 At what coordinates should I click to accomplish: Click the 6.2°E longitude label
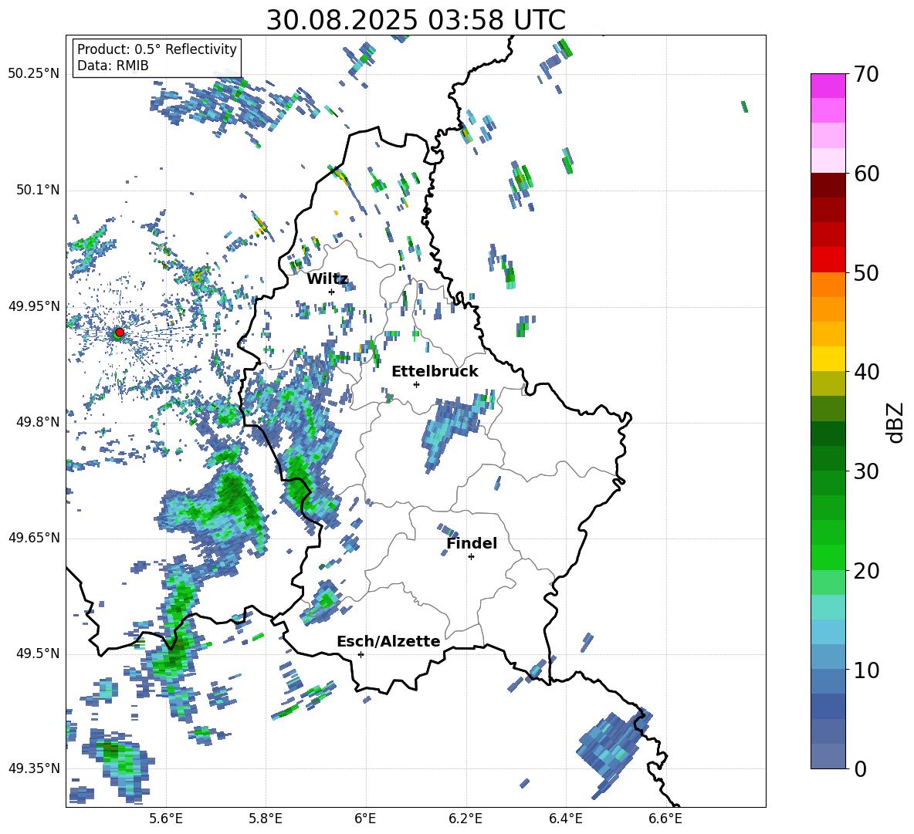[465, 819]
